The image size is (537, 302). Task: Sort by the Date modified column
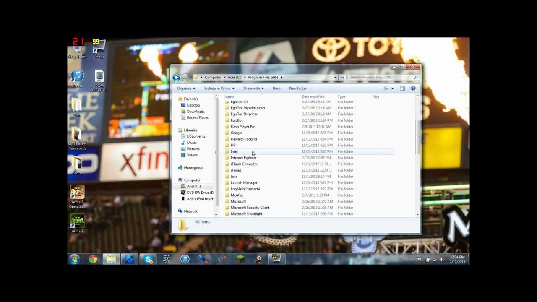pos(313,97)
